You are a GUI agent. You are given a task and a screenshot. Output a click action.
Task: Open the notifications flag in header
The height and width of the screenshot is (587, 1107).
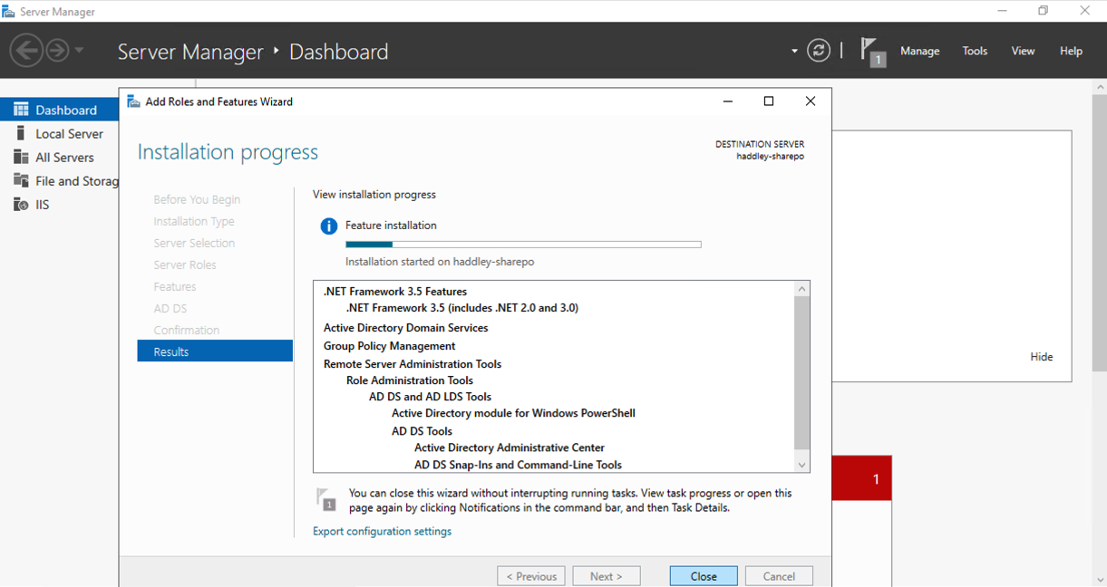click(x=872, y=51)
